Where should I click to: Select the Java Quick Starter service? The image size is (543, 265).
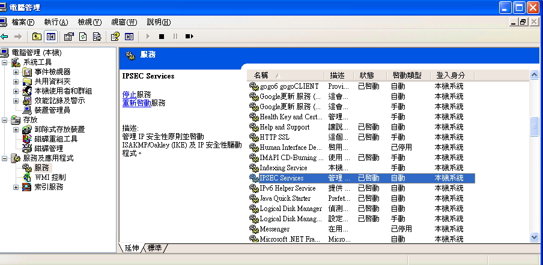pyautogui.click(x=361, y=198)
